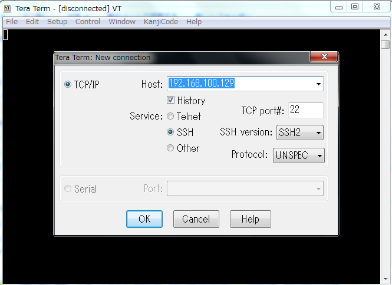Click the terminal scrollbar up arrow
392x285 pixels.
386,35
